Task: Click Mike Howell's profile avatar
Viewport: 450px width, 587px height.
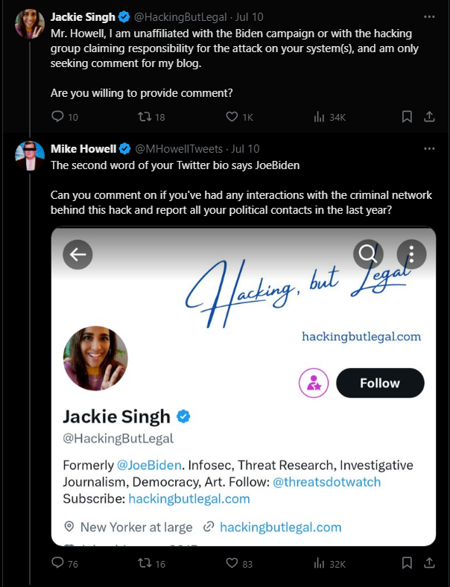Action: [x=30, y=156]
